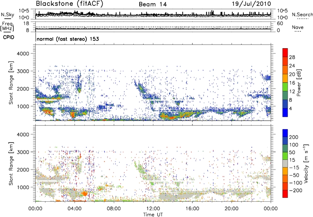
Task: Click the 'Time UT' axis title
Action: click(x=153, y=215)
